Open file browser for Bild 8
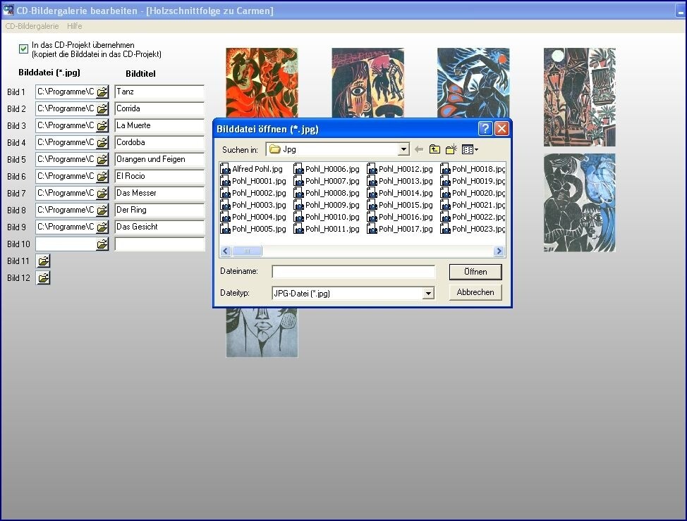The width and height of the screenshot is (687, 521). point(102,211)
